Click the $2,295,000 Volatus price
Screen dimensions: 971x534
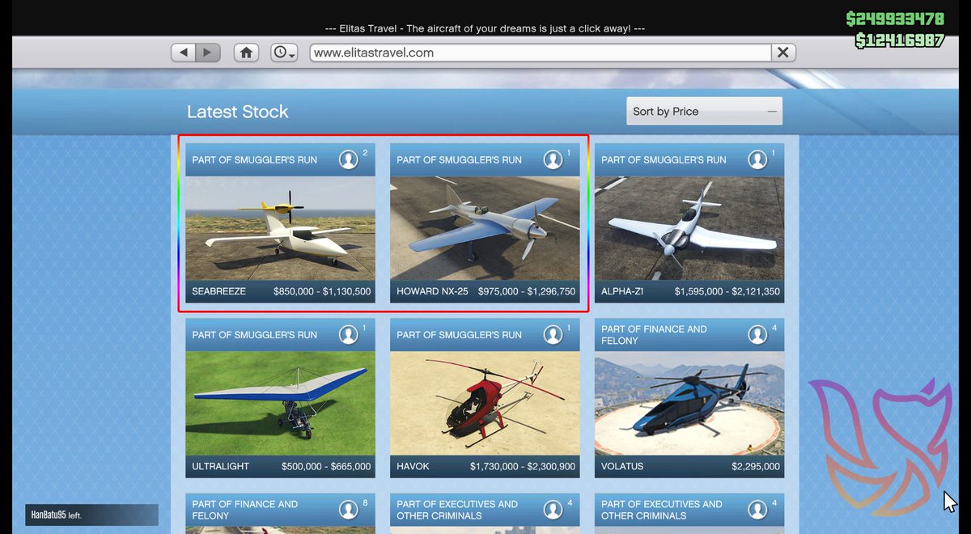756,466
